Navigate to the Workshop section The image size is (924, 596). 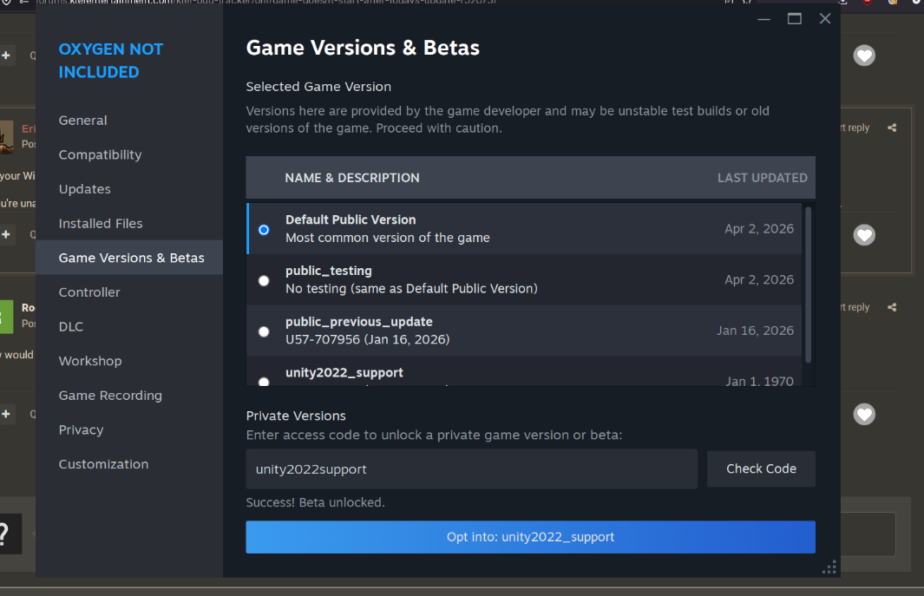90,361
